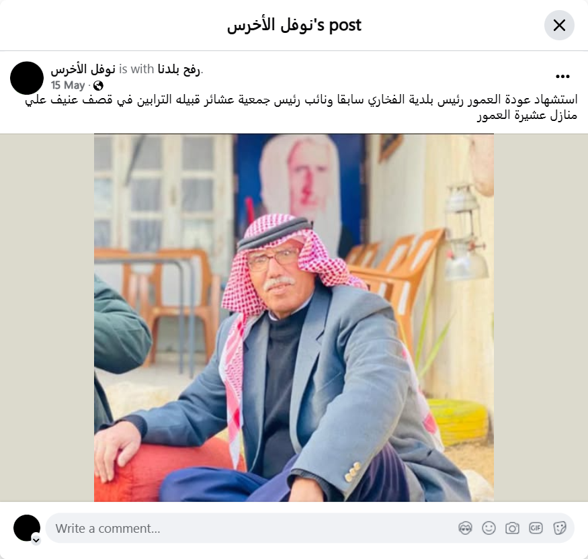The width and height of the screenshot is (588, 559).
Task: Expand the commenting-identity chevron under the avatar
Action: (36, 540)
